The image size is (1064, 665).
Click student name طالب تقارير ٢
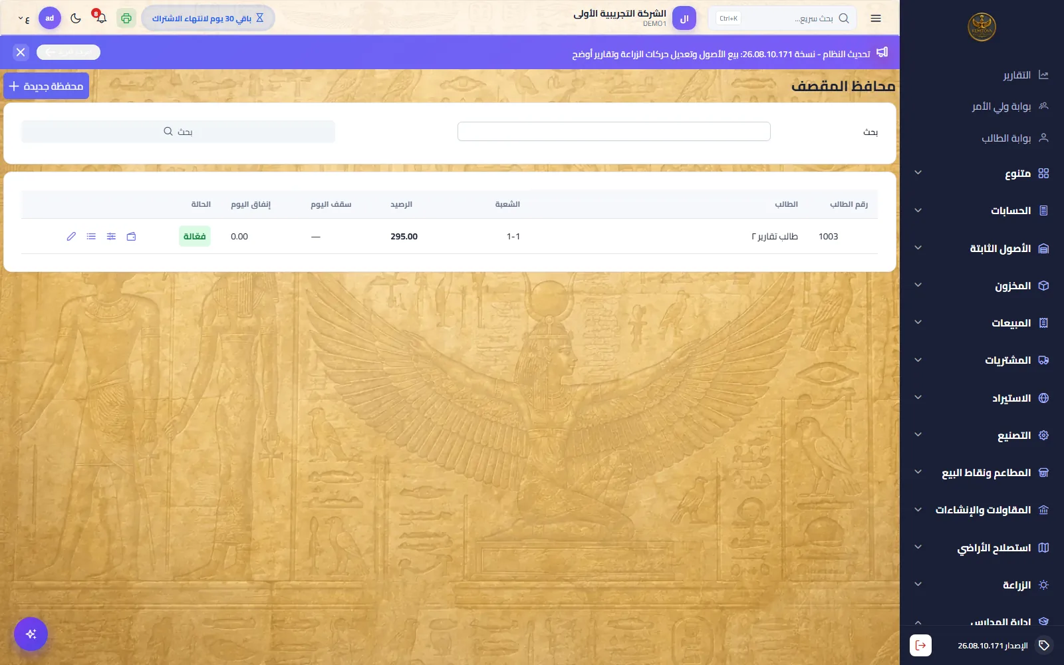pyautogui.click(x=775, y=236)
